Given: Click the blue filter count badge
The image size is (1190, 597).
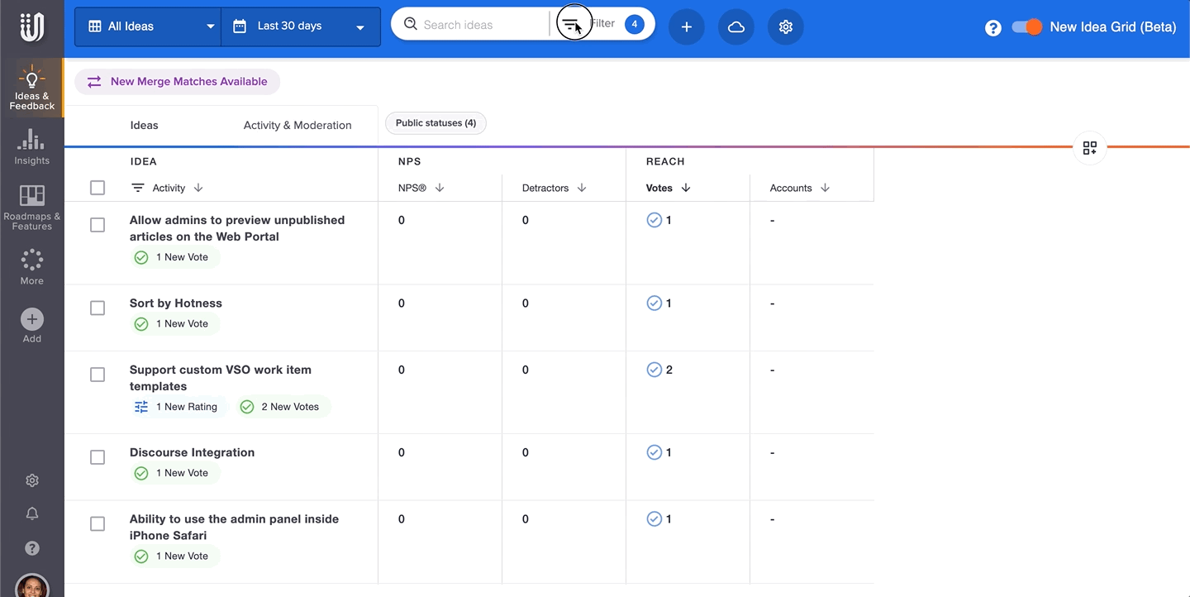Looking at the screenshot, I should coord(634,25).
